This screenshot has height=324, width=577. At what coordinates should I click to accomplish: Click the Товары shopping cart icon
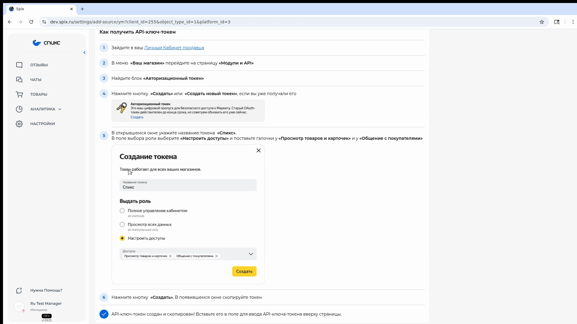click(19, 94)
